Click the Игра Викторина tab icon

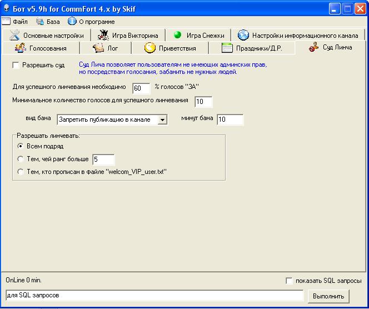(x=103, y=35)
